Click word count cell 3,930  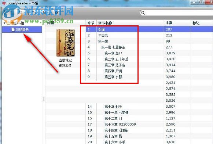click(170, 59)
